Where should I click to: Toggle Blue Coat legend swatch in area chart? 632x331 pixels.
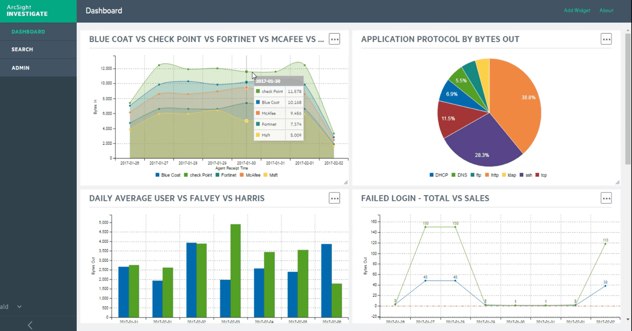(x=157, y=175)
